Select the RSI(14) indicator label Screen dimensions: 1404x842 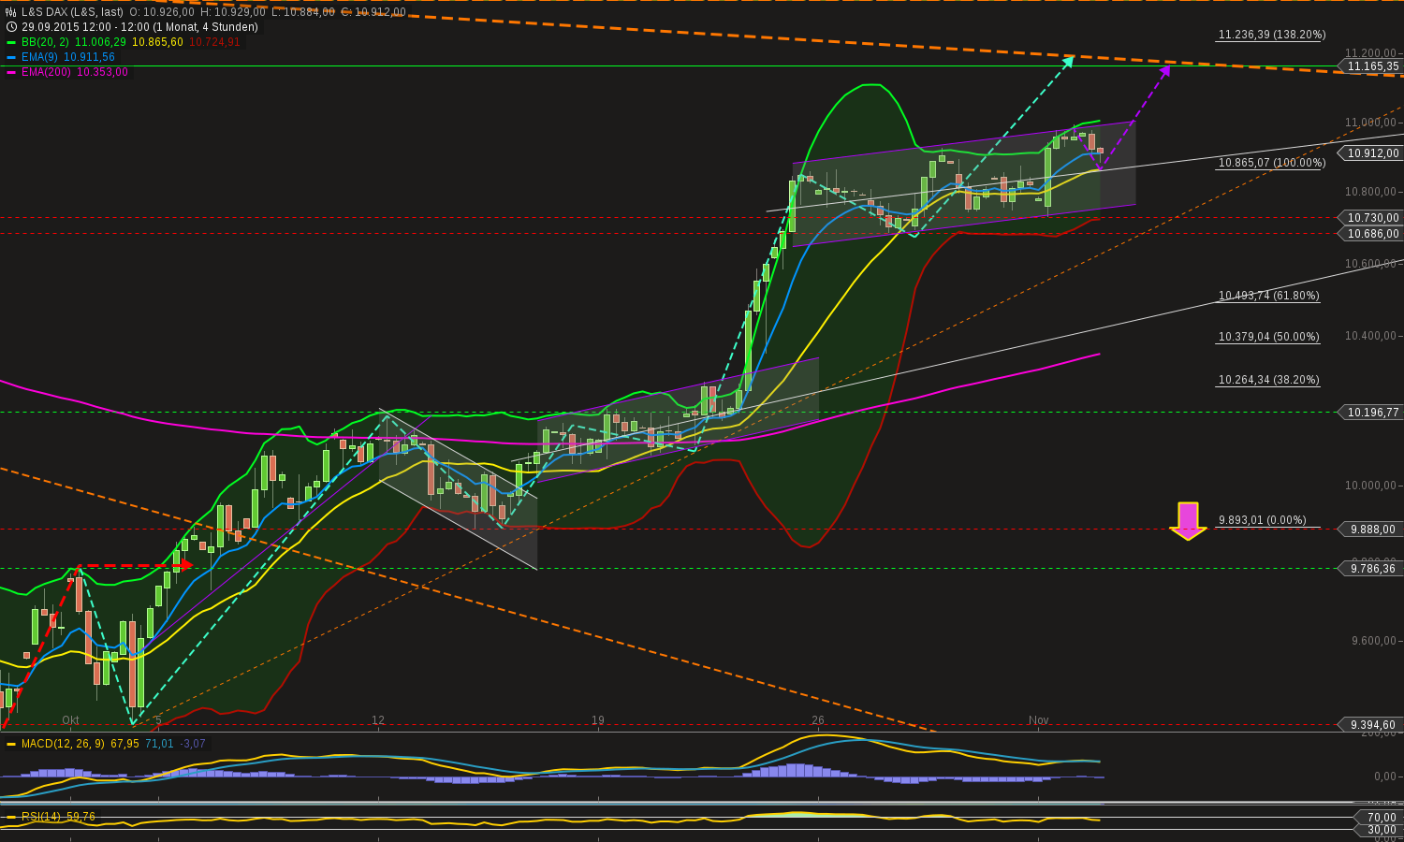[x=41, y=817]
